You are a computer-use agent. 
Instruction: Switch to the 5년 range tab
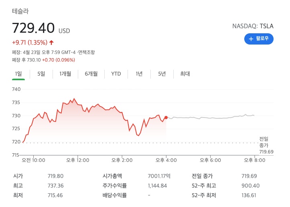tap(162, 73)
